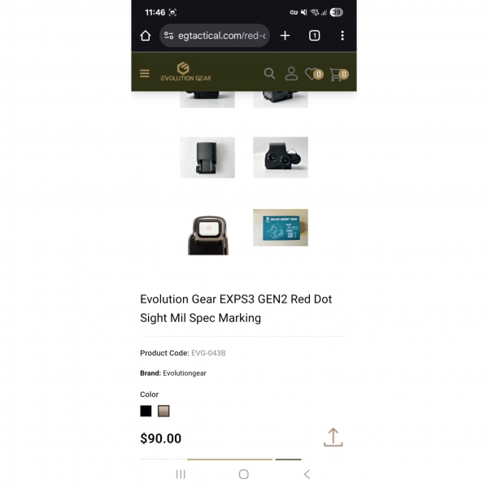The width and height of the screenshot is (488, 488).
Task: Open the user account icon
Action: pyautogui.click(x=291, y=74)
